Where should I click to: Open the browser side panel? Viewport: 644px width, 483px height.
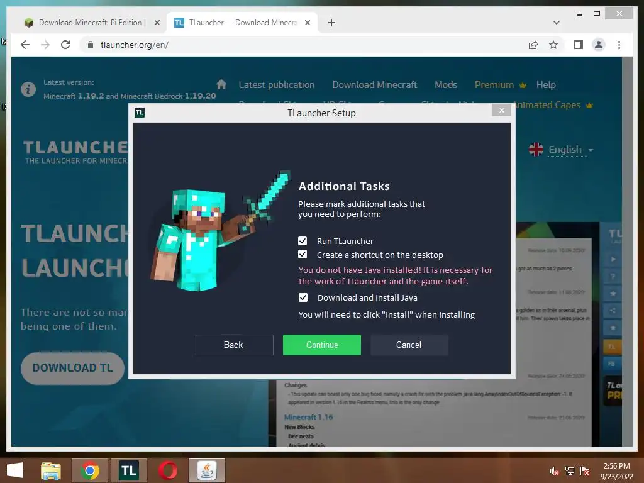pyautogui.click(x=579, y=45)
